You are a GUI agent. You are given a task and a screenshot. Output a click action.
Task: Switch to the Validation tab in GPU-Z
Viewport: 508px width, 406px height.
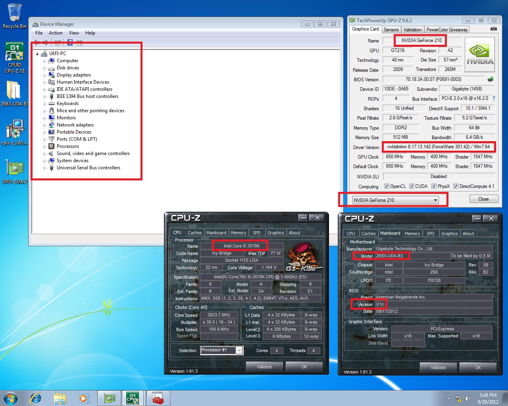coord(412,30)
